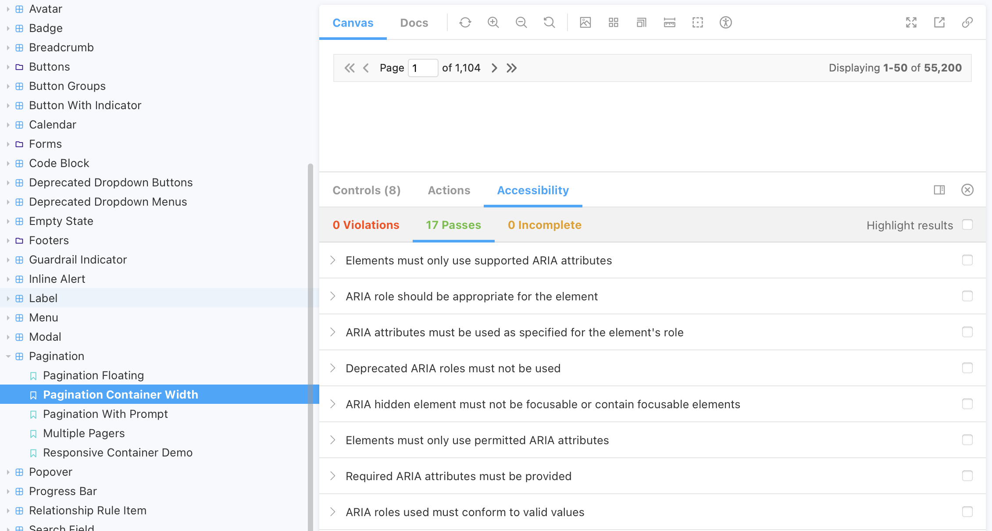Image resolution: width=992 pixels, height=531 pixels.
Task: Switch to the Docs tab
Action: [414, 23]
